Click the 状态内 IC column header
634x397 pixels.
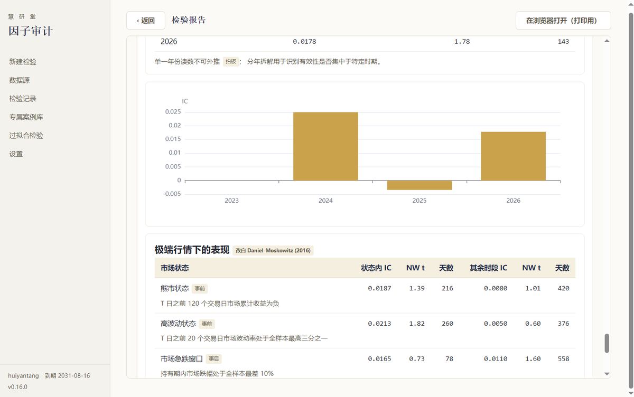pyautogui.click(x=376, y=268)
